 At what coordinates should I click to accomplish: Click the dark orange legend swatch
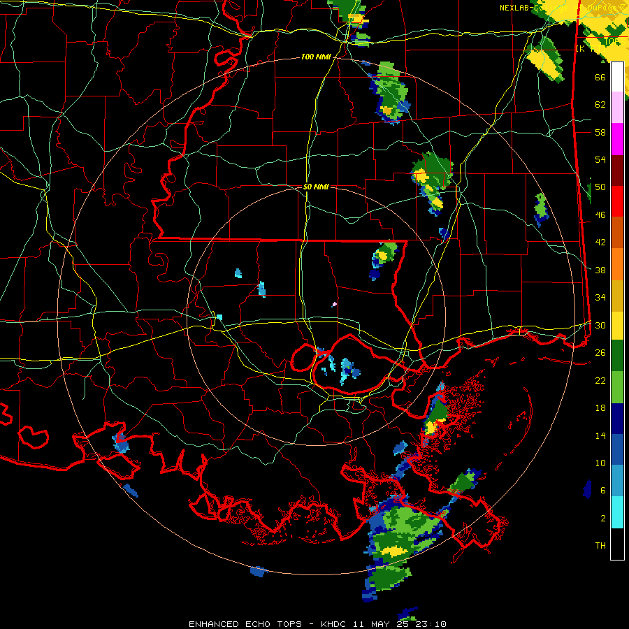pyautogui.click(x=617, y=232)
